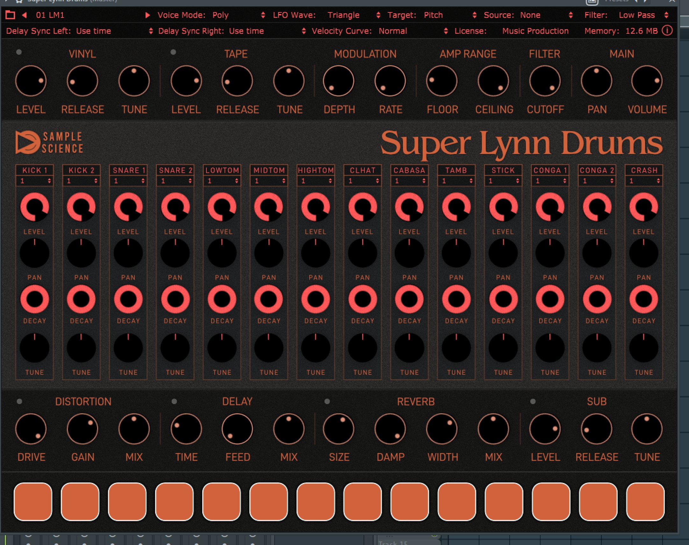This screenshot has width=689, height=545.
Task: Open the LFO Wave Triangle dropdown
Action: 354,15
